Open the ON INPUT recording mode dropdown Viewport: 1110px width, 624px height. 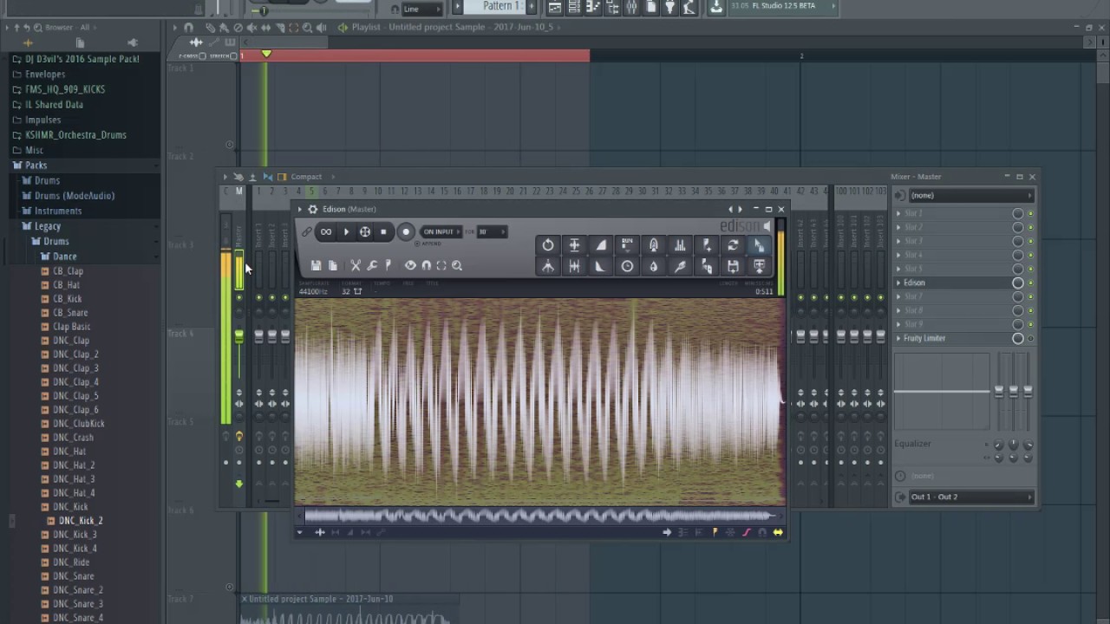tap(440, 231)
